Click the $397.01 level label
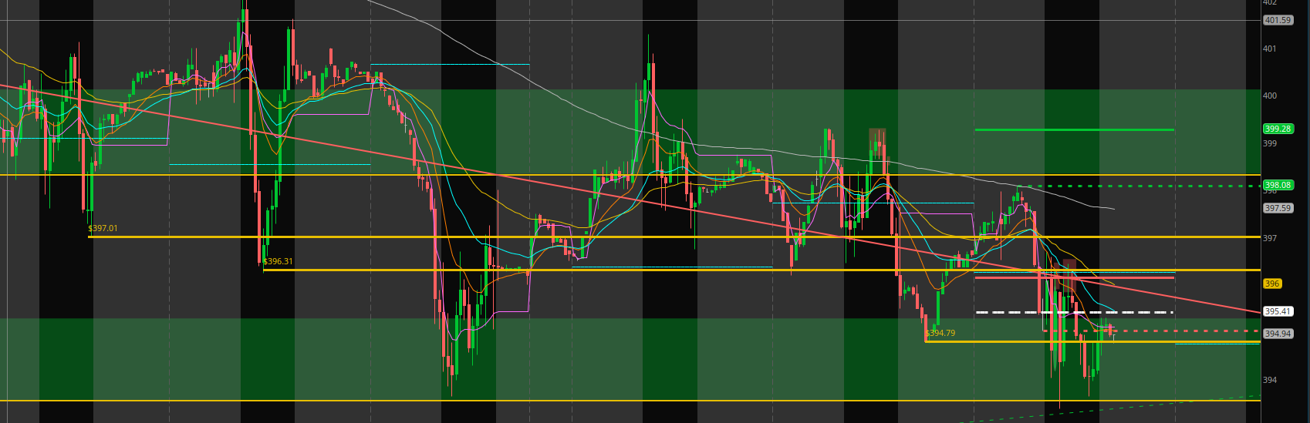This screenshot has height=423, width=1310. pos(103,229)
